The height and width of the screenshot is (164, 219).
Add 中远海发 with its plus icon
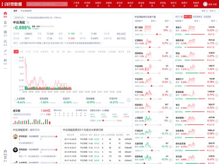(170, 69)
